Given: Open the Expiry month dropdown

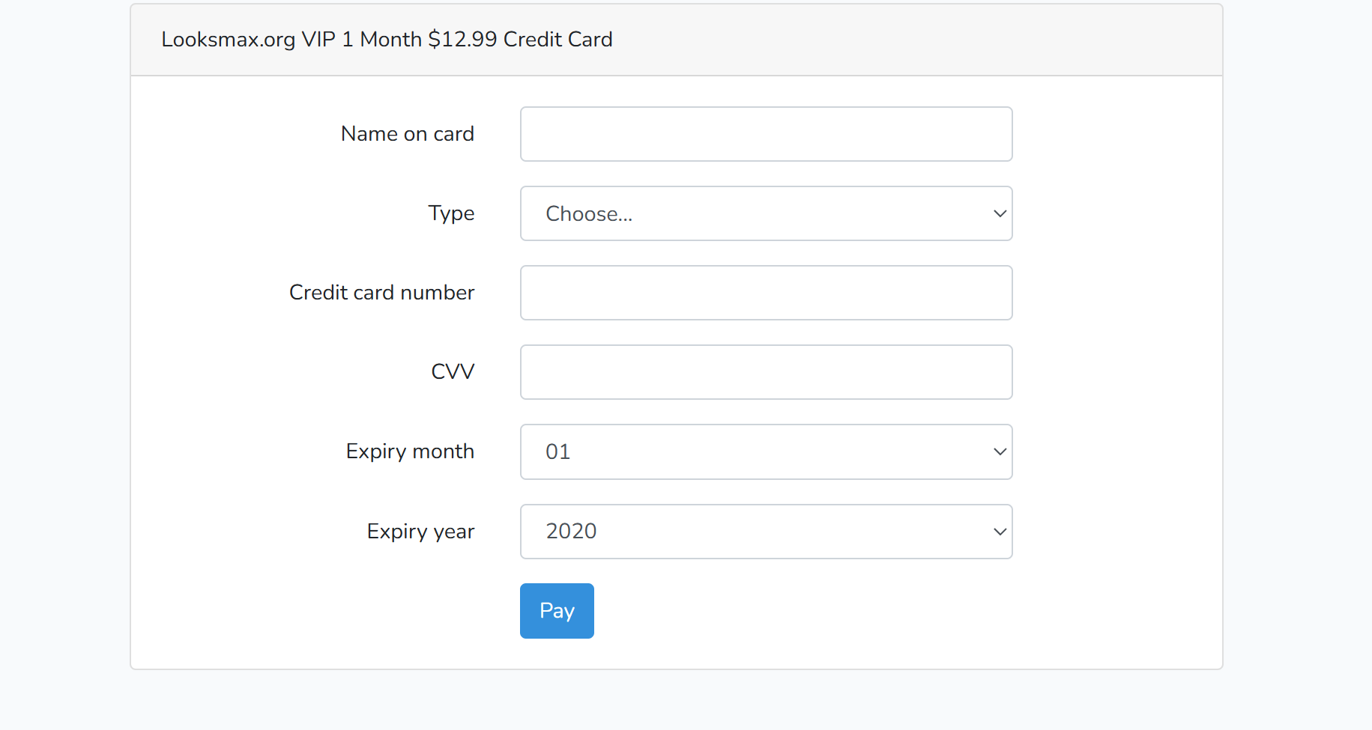Looking at the screenshot, I should [766, 451].
